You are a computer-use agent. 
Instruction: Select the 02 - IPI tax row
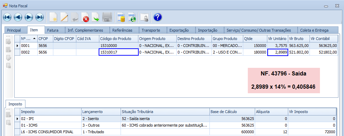175,119
